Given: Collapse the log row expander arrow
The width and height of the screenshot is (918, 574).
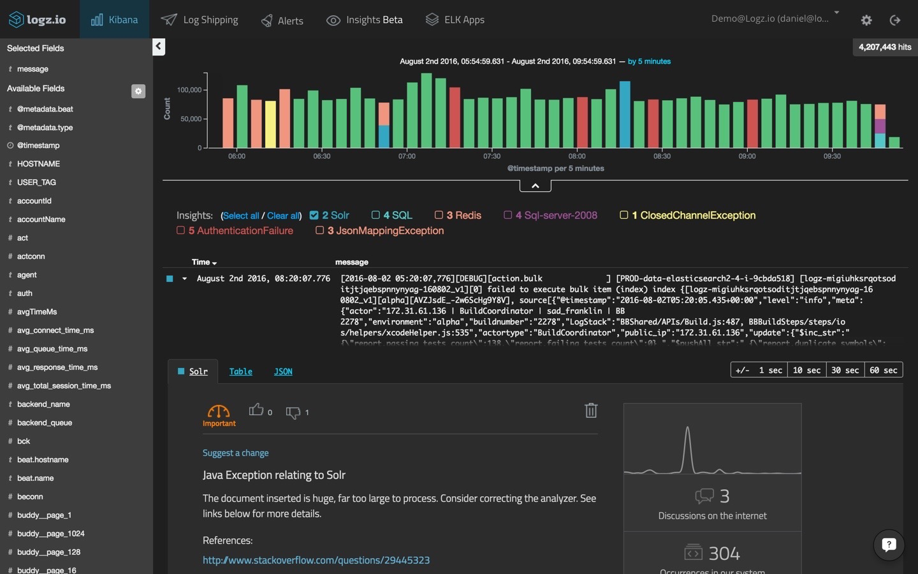Looking at the screenshot, I should 184,279.
